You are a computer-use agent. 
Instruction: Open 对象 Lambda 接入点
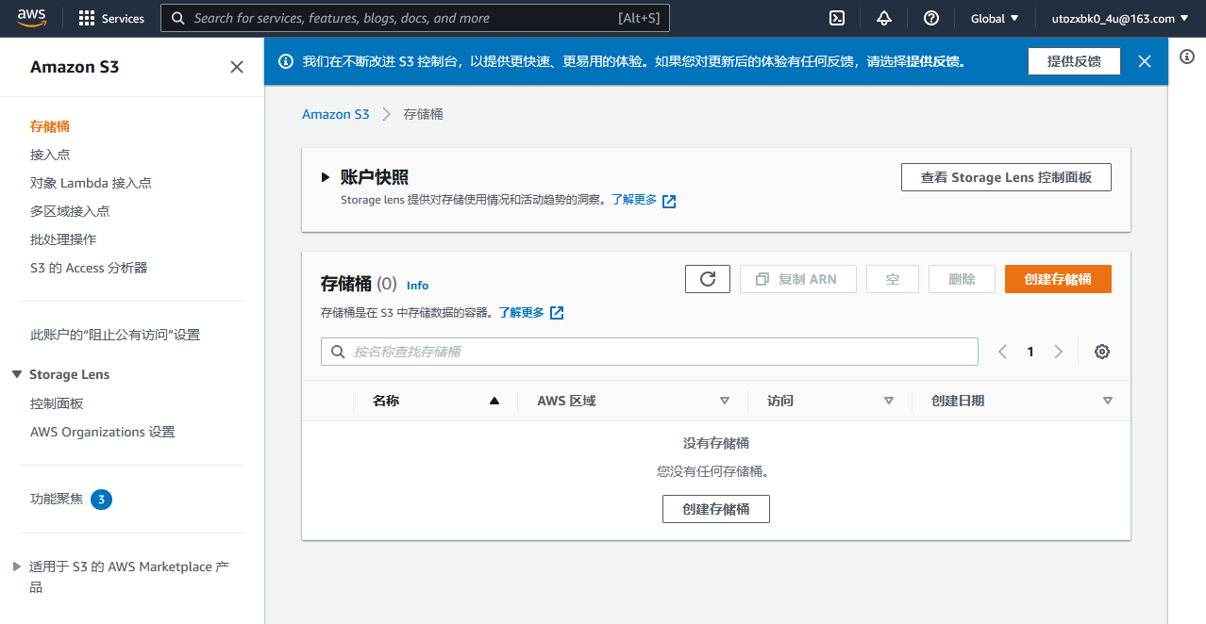(91, 183)
